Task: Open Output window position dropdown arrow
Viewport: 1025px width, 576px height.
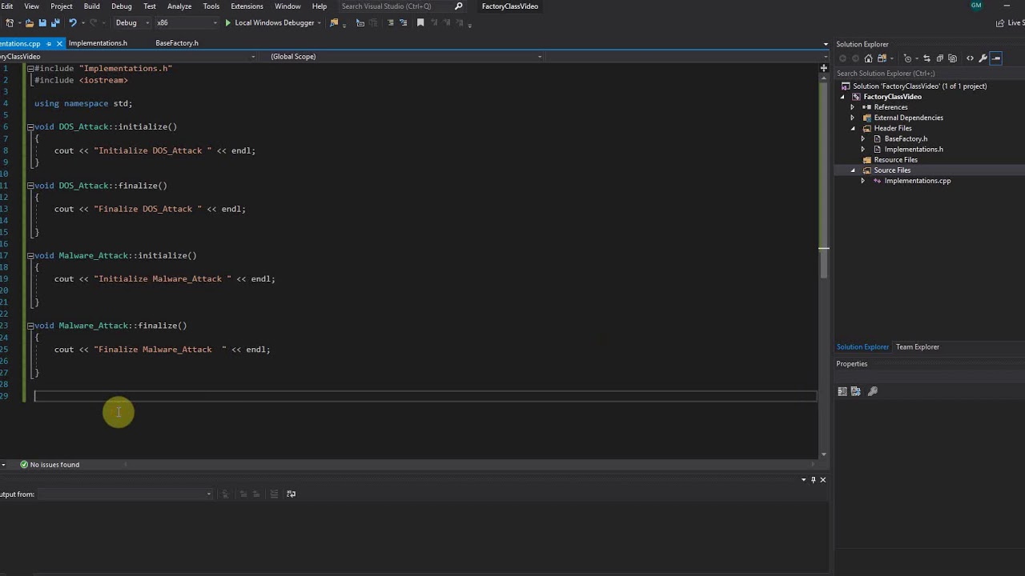Action: [x=803, y=479]
